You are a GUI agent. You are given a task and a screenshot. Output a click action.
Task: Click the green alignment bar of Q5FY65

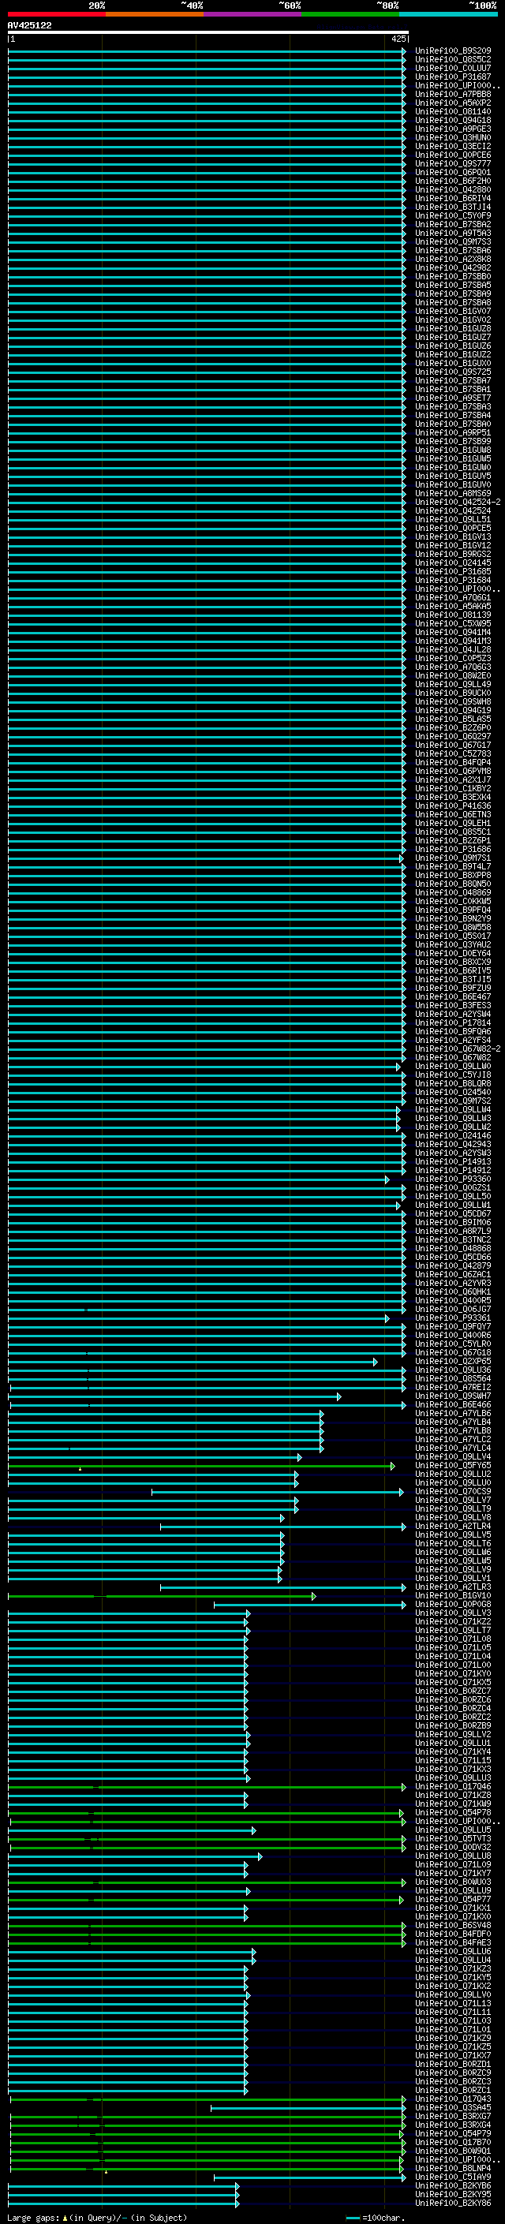pyautogui.click(x=201, y=1466)
